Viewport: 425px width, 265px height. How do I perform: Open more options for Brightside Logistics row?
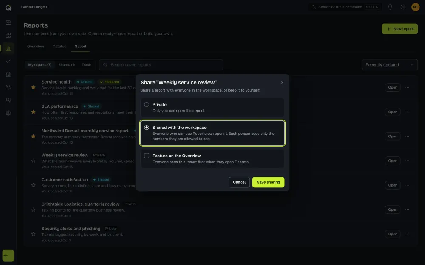(x=407, y=209)
